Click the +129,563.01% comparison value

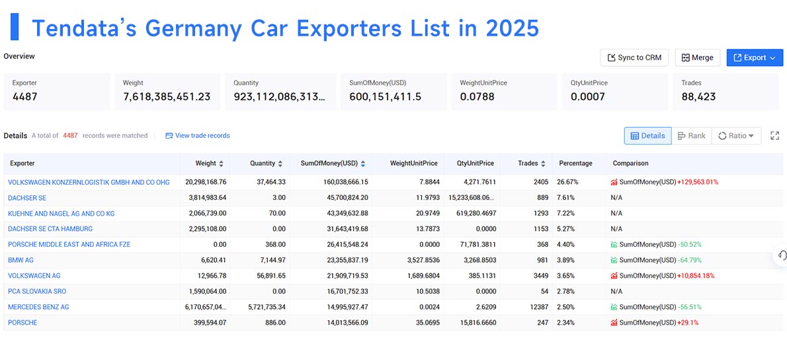point(698,182)
